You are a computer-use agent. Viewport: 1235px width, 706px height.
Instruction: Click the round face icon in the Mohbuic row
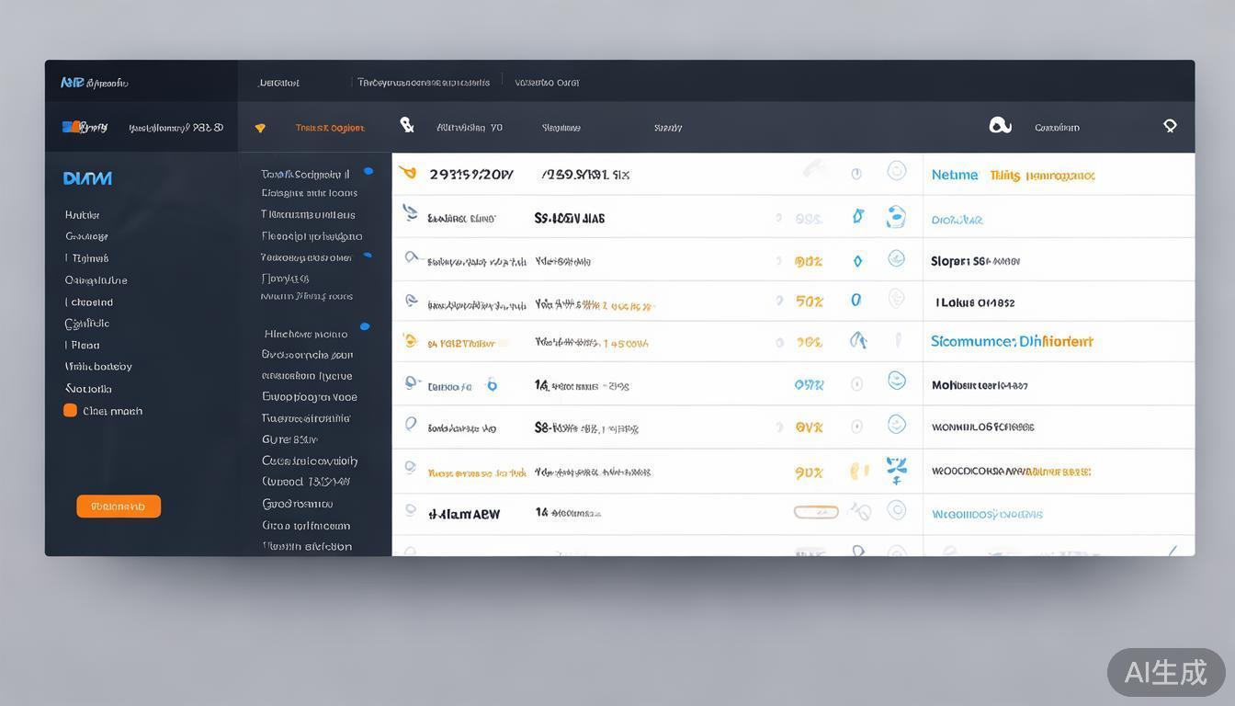(x=896, y=381)
